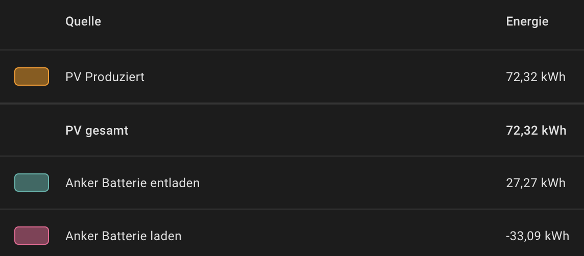Click the bold 72,32 kWh total value
This screenshot has width=584, height=256.
536,131
